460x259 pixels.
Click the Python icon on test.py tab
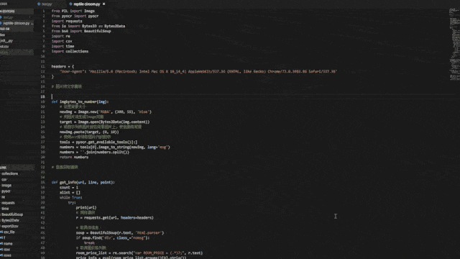[x=39, y=4]
